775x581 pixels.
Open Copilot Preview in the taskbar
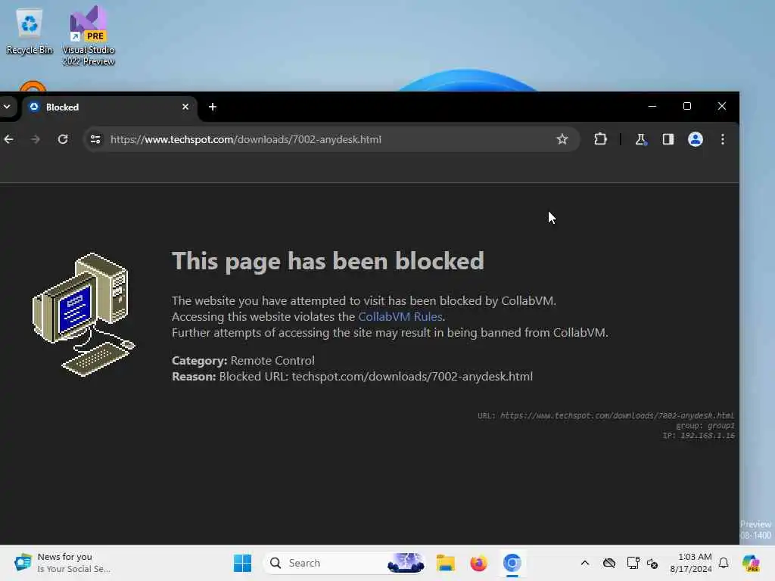pos(751,563)
